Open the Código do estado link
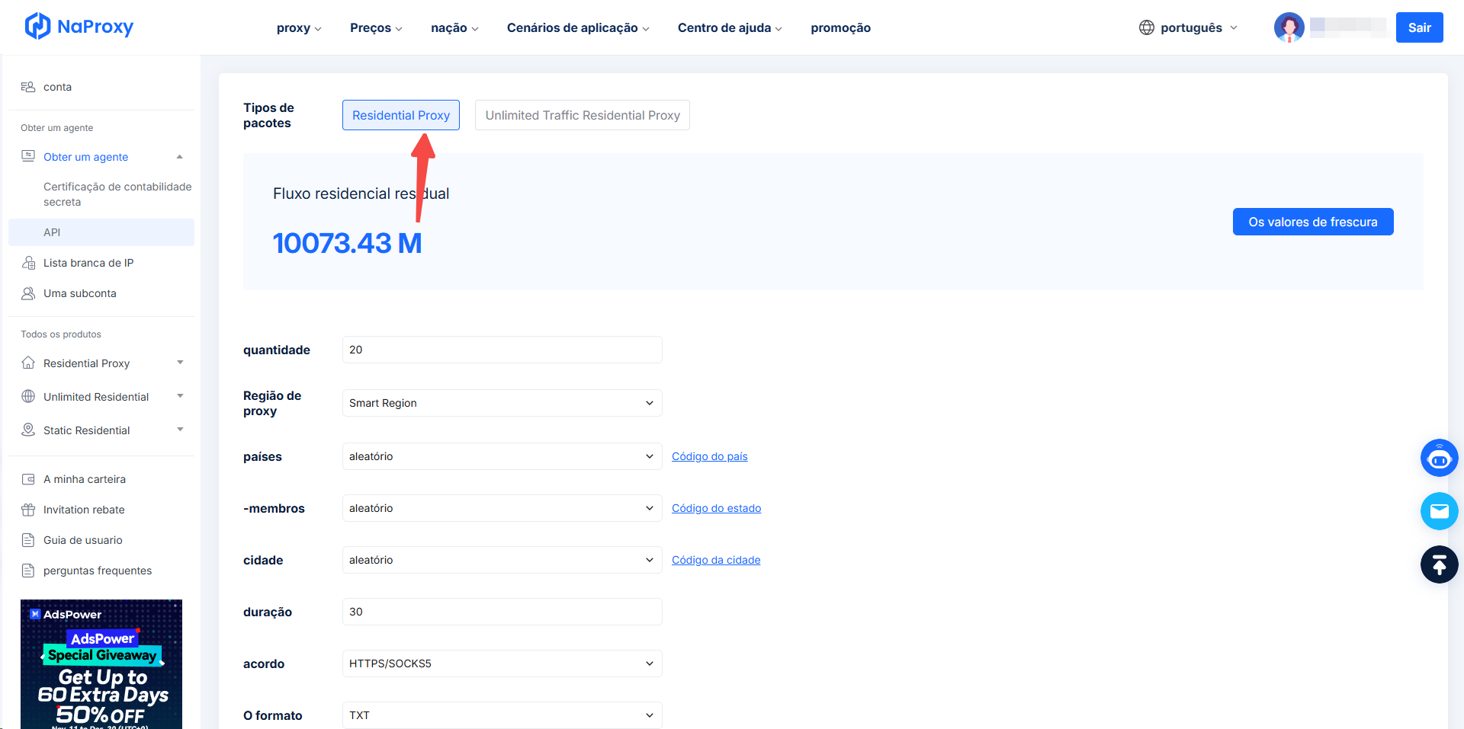The image size is (1464, 729). (717, 508)
